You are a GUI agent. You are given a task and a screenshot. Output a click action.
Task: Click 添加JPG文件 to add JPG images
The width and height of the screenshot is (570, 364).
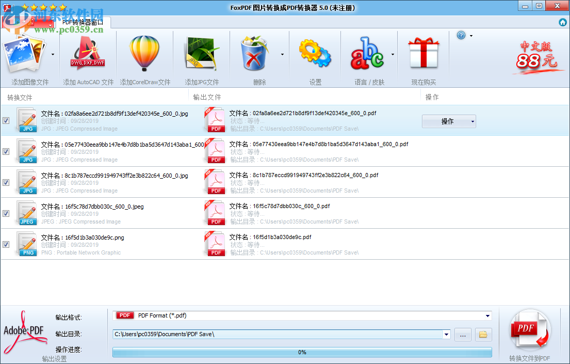click(x=201, y=54)
